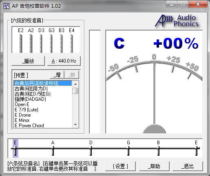This screenshot has height=176, width=210.
Task: Click the G3 string in the tuning panel
Action: (51, 43)
